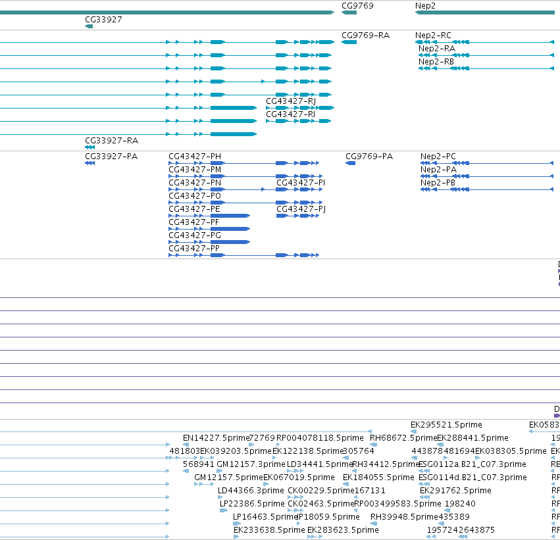Select the EN14227.5prime EST label
Viewport: 560px width, 540px height.
pos(216,438)
